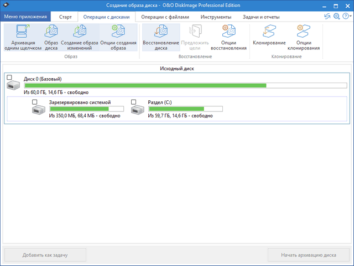Open the settings gear icon at top right
This screenshot has height=266, width=354.
(x=336, y=16)
